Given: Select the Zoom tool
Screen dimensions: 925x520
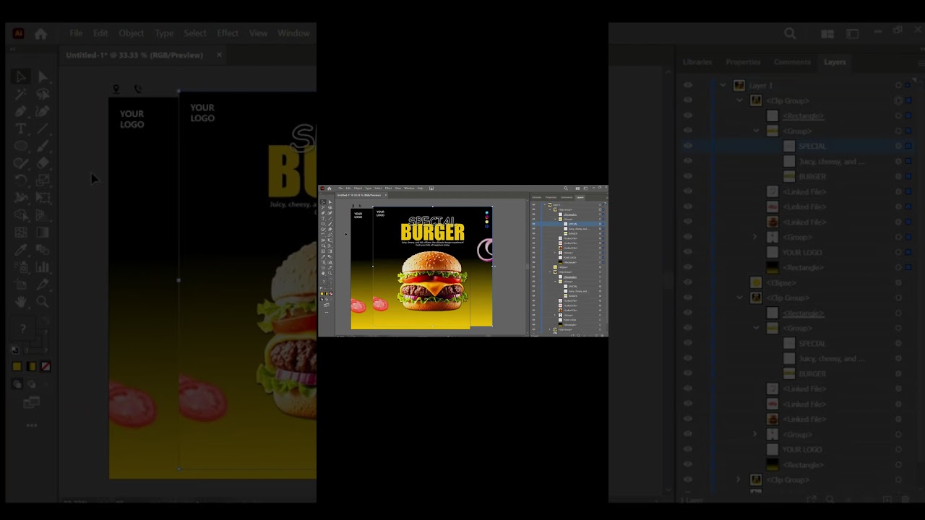Looking at the screenshot, I should tap(43, 302).
